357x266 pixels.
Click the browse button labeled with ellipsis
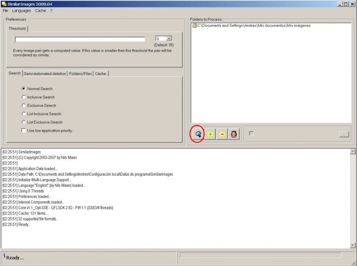click(344, 135)
